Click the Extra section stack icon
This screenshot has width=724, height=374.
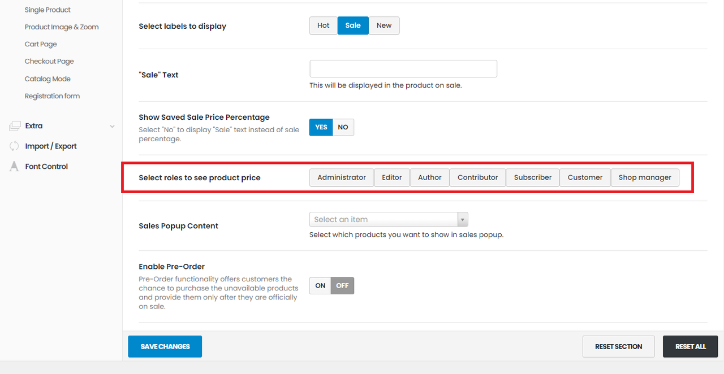(x=14, y=126)
